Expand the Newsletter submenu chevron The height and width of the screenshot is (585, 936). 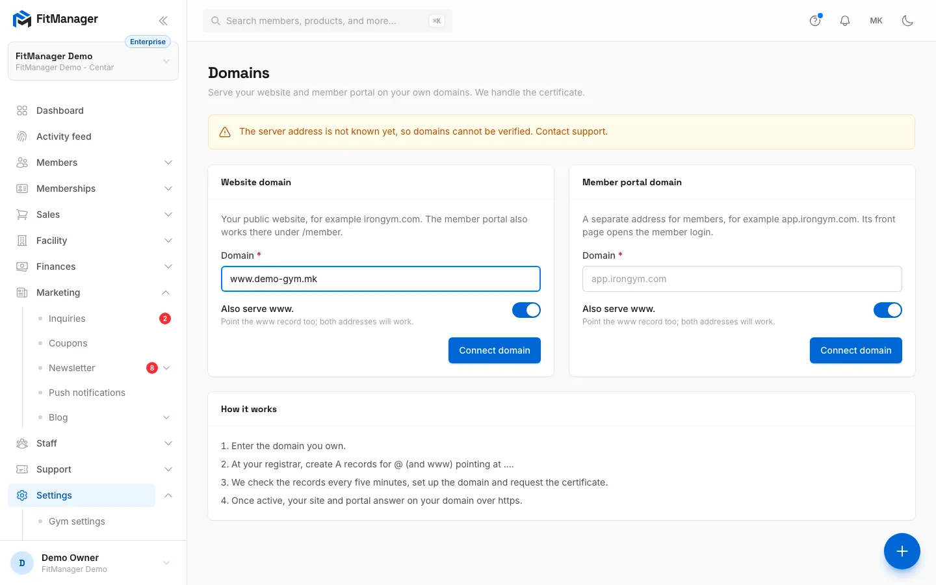tap(166, 368)
